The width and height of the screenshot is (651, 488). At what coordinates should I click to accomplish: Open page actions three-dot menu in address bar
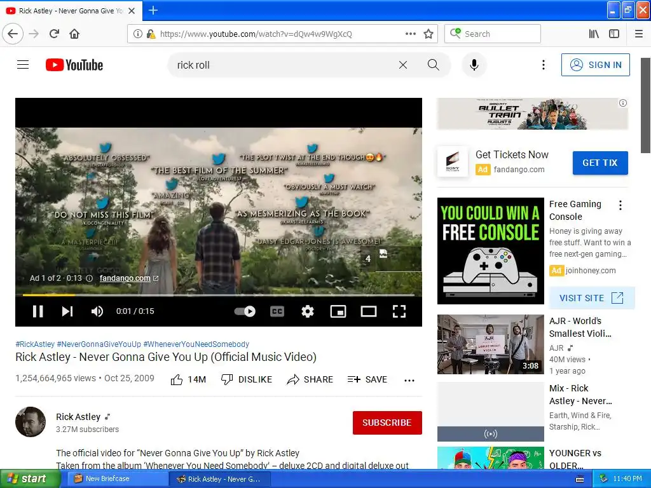click(x=410, y=34)
